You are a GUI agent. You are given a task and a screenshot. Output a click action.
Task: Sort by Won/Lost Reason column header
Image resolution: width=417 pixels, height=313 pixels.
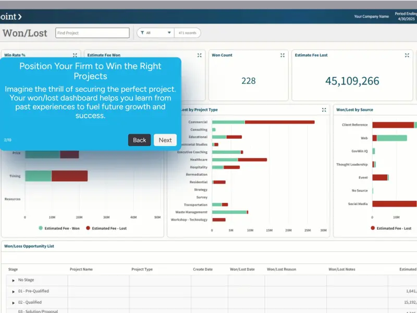(281, 269)
